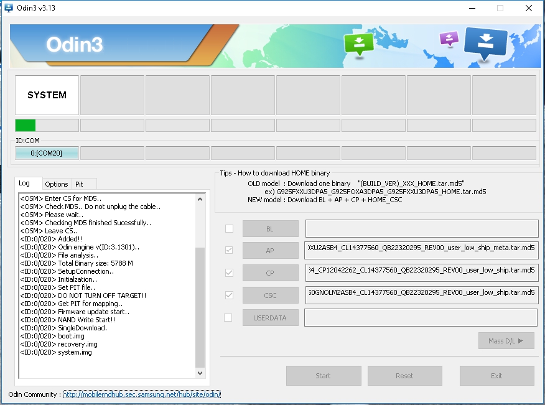Click log line 'Initialzation..'

point(58,279)
